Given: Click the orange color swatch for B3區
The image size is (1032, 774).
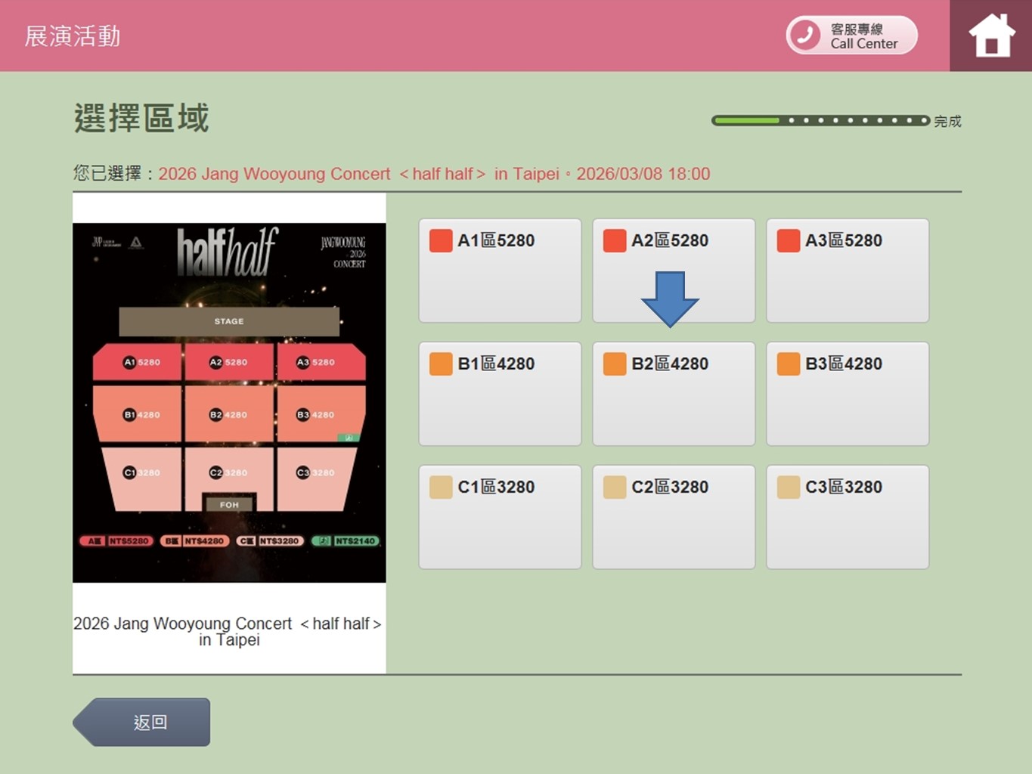Looking at the screenshot, I should click(789, 364).
